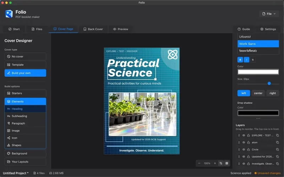Click the atom icon on the cover
The width and height of the screenshot is (284, 177).
173,55
